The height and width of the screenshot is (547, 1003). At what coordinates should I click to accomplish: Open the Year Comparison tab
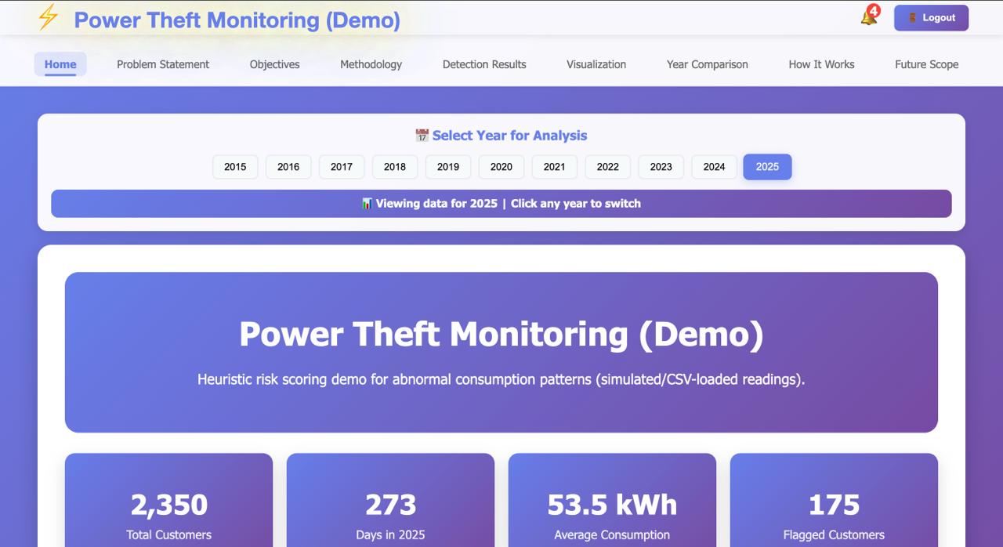point(708,64)
